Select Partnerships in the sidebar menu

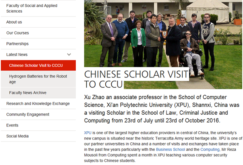pos(17,44)
